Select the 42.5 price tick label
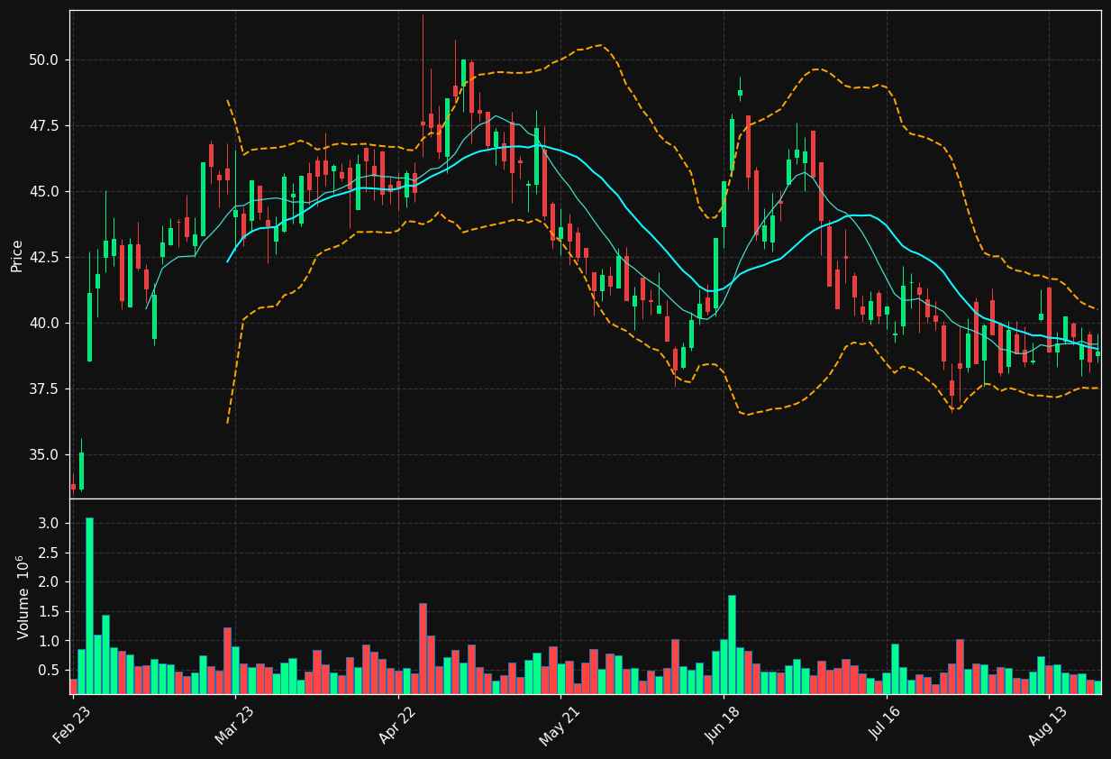Image resolution: width=1111 pixels, height=759 pixels. (x=44, y=258)
